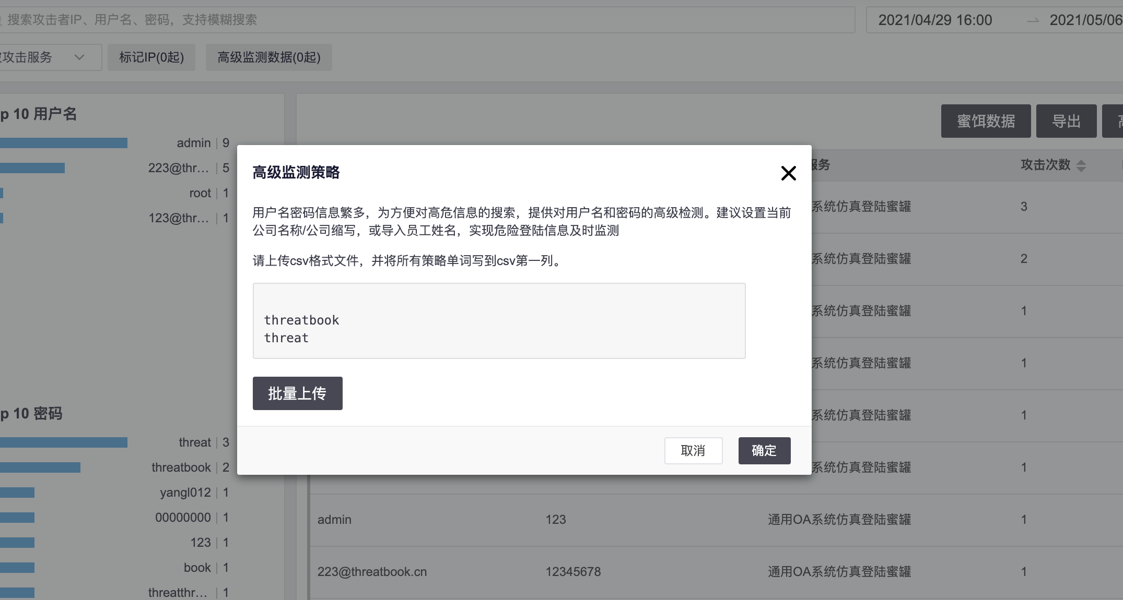Image resolution: width=1123 pixels, height=600 pixels.
Task: Click the attack count 3 cell
Action: (x=1024, y=207)
